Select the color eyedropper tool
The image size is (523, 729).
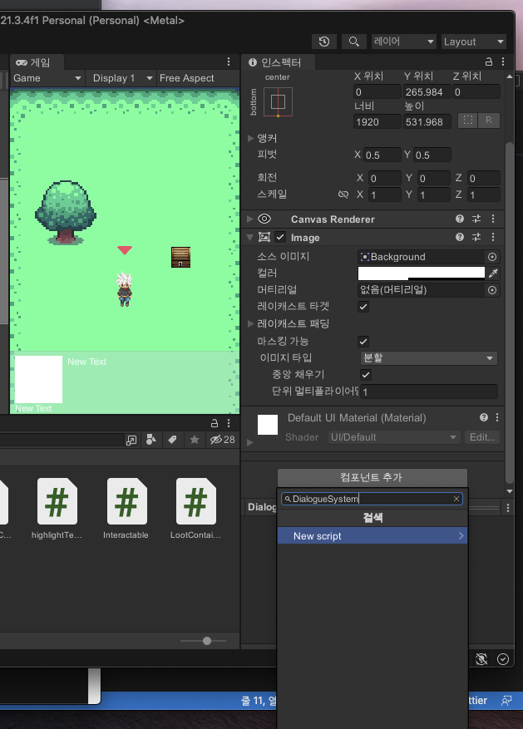[x=493, y=273]
